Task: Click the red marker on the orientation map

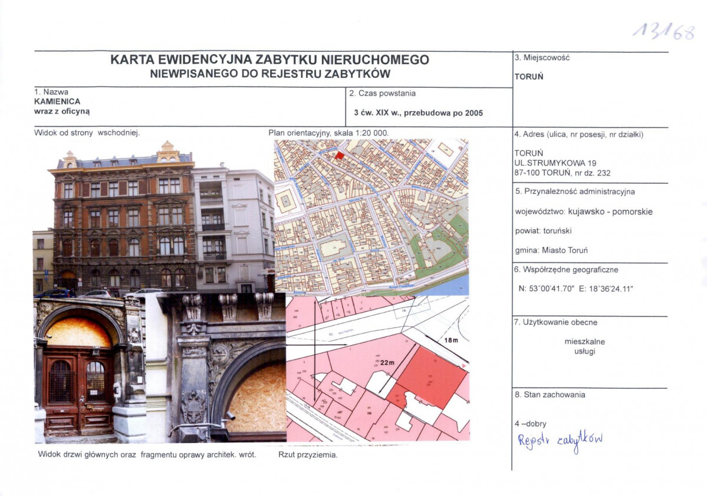Action: [x=339, y=156]
